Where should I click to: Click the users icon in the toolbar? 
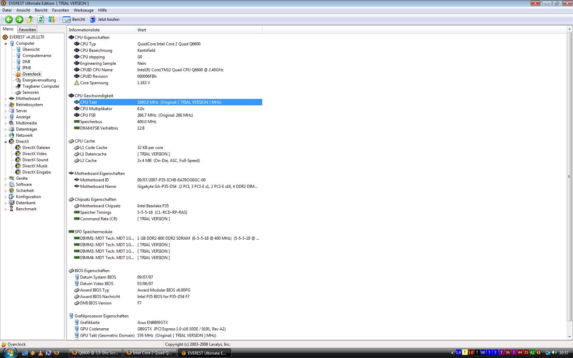click(x=52, y=19)
